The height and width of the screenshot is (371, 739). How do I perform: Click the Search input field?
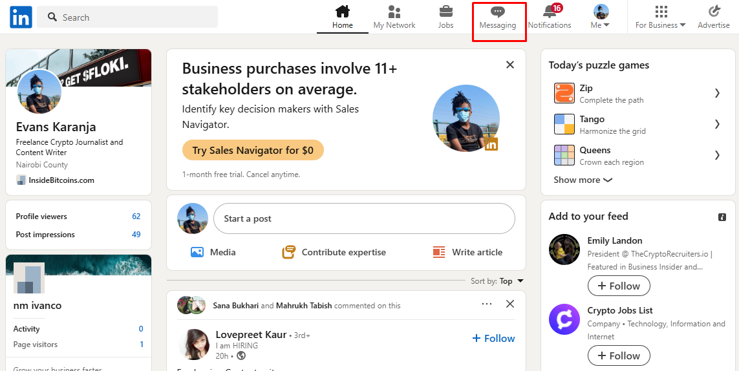point(127,17)
